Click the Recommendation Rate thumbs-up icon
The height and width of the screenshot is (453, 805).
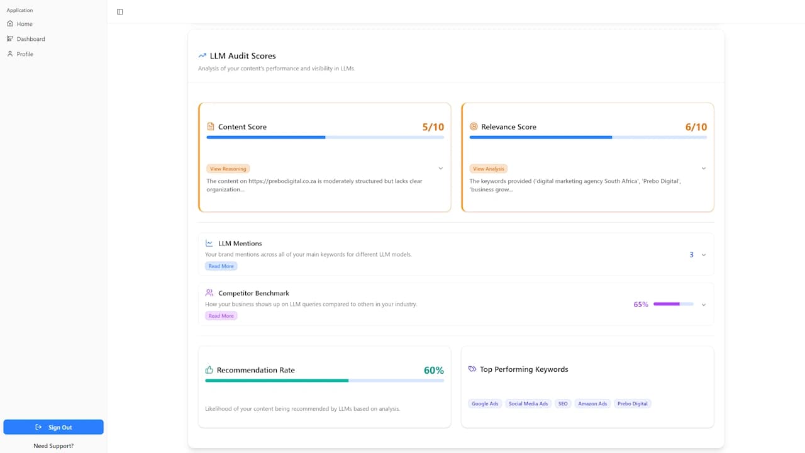[209, 370]
